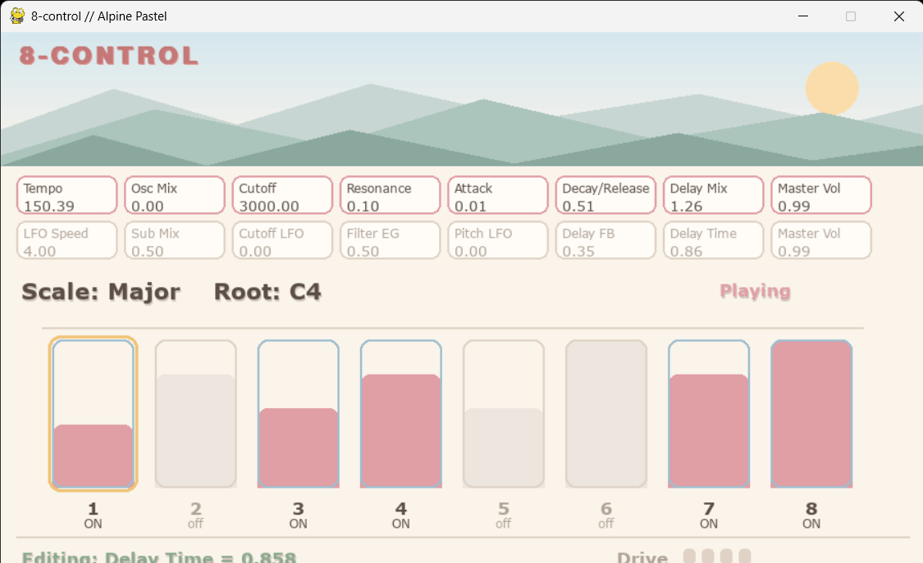This screenshot has width=923, height=563.
Task: Click the Sub Mix parameter box
Action: click(x=174, y=240)
